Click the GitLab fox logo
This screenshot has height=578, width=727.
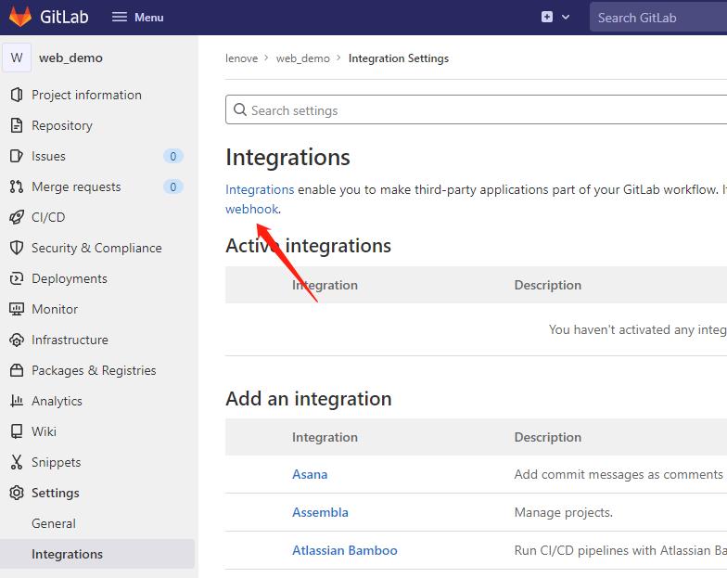coord(20,17)
